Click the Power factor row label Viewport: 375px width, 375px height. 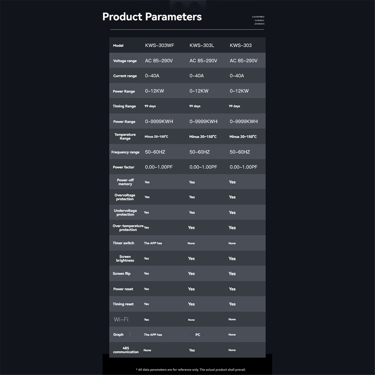(x=123, y=167)
